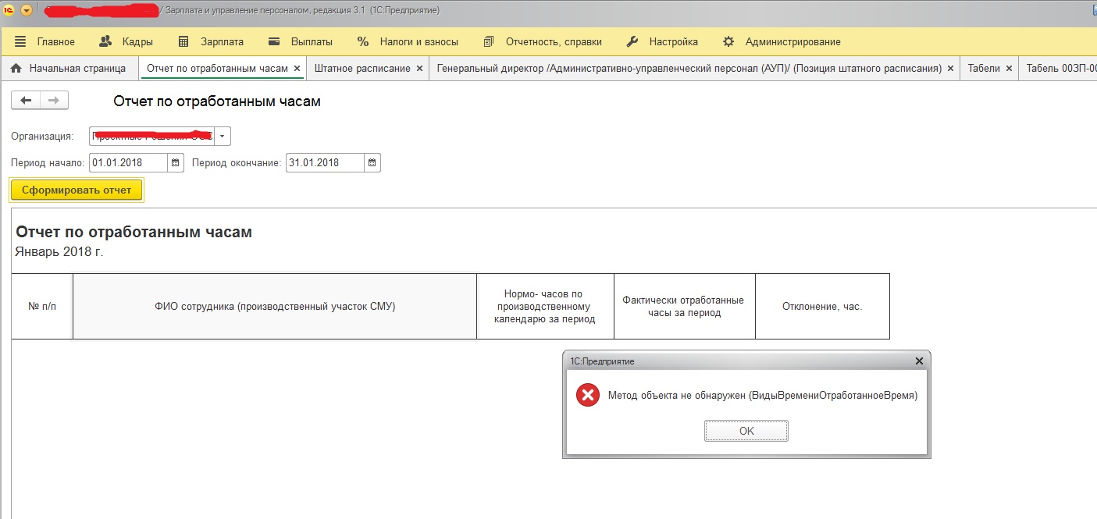Click the hamburger icon next to Главное
The width and height of the screenshot is (1097, 519).
point(20,41)
